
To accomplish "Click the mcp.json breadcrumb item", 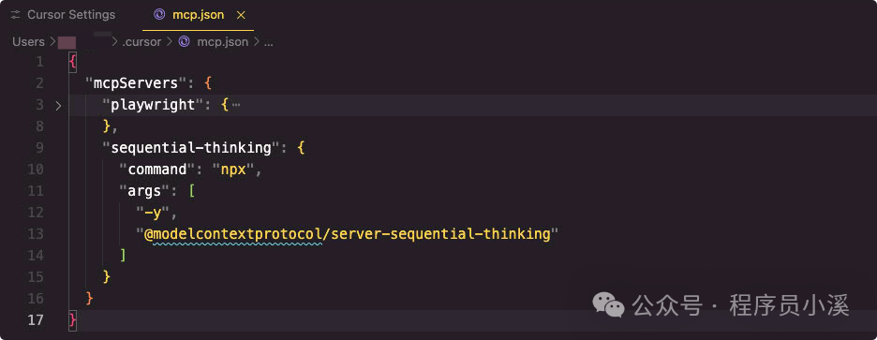I will click(x=223, y=42).
